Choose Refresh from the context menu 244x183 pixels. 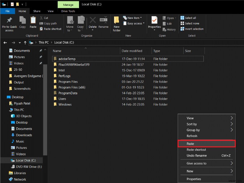(192, 136)
